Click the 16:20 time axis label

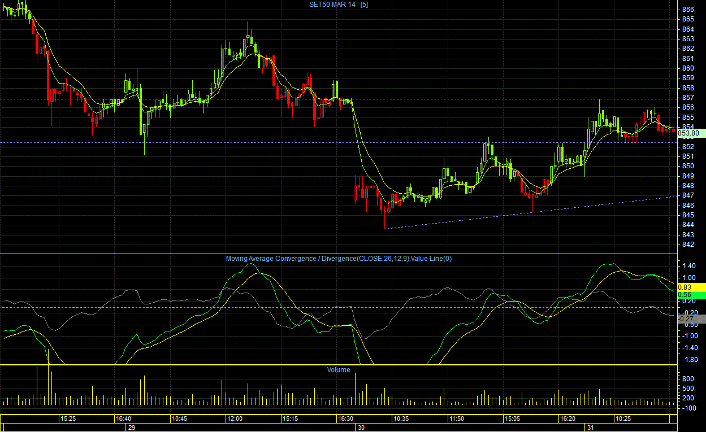click(568, 418)
